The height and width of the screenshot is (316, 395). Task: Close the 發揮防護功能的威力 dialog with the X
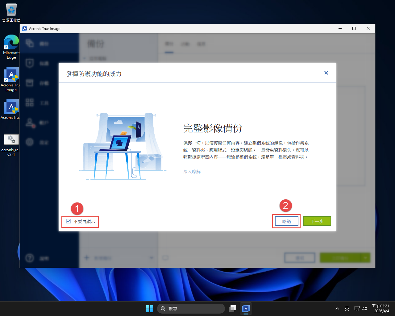(326, 73)
